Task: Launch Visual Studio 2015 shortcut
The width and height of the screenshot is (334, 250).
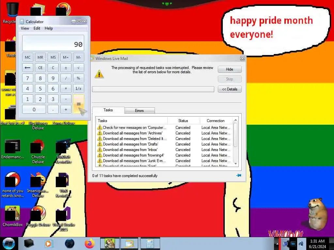Action: (x=64, y=219)
